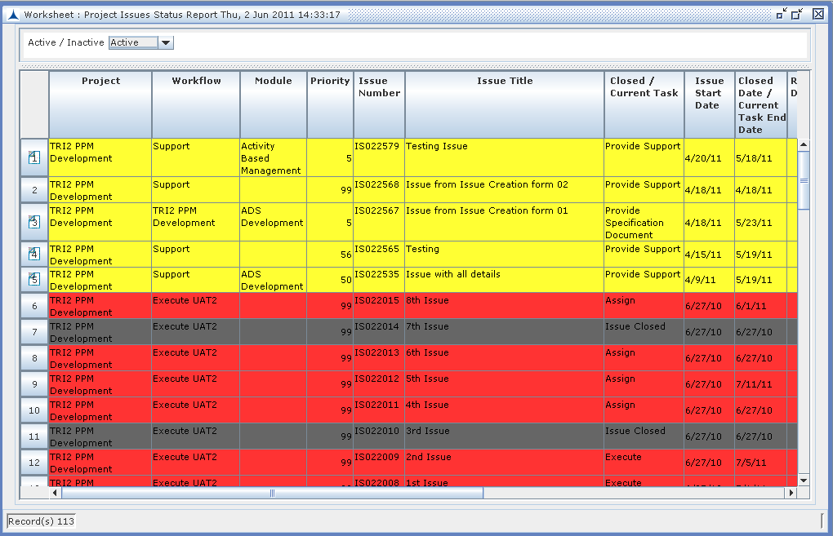Open the Active / Inactive dropdown arrow
Viewport: 833px width, 536px height.
166,43
